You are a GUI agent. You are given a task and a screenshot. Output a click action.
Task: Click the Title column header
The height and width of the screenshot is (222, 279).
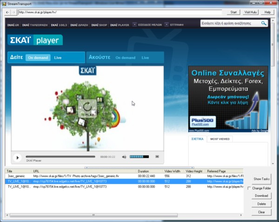coord(18,171)
